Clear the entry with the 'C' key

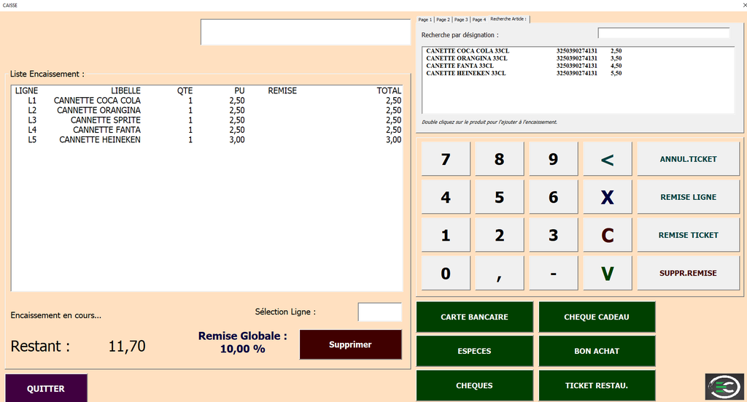click(x=608, y=236)
